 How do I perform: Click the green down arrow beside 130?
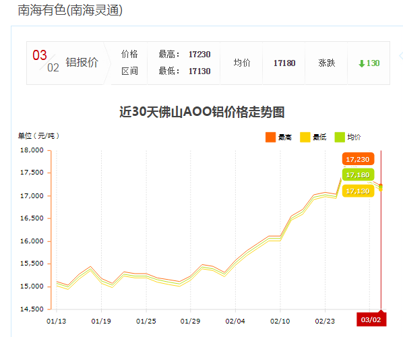click(362, 63)
